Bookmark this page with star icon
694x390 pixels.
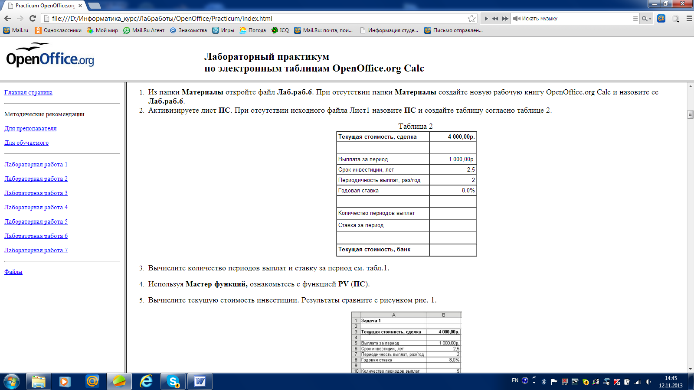point(472,18)
